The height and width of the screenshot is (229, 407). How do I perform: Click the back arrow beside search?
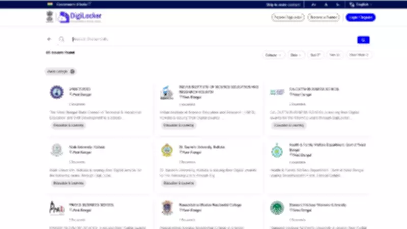49,39
